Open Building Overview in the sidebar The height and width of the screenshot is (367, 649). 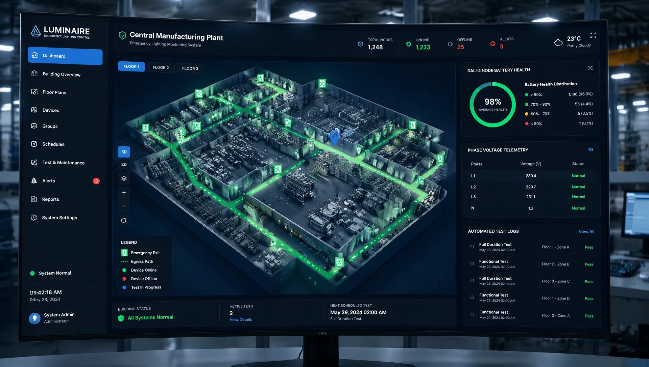[x=62, y=74]
